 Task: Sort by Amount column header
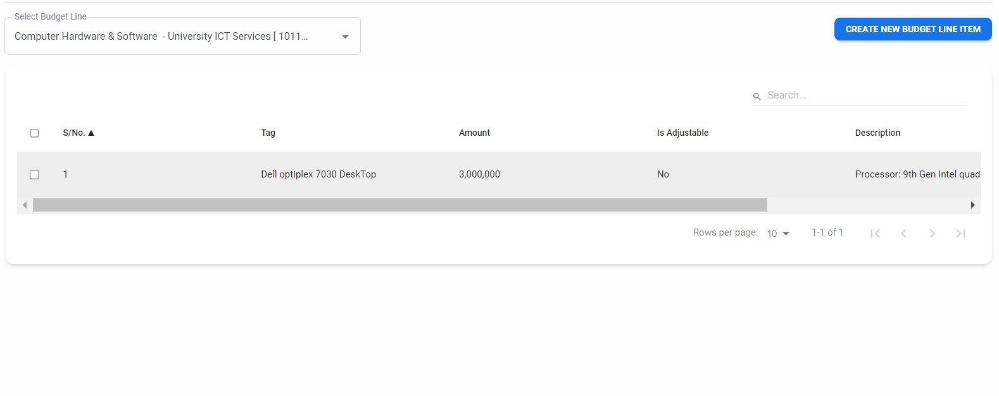pyautogui.click(x=474, y=133)
